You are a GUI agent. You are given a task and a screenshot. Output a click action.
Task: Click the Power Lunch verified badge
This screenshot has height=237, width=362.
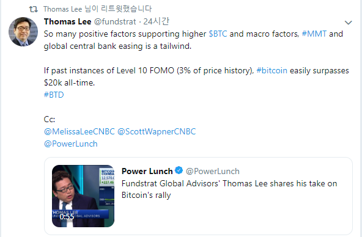tap(179, 170)
